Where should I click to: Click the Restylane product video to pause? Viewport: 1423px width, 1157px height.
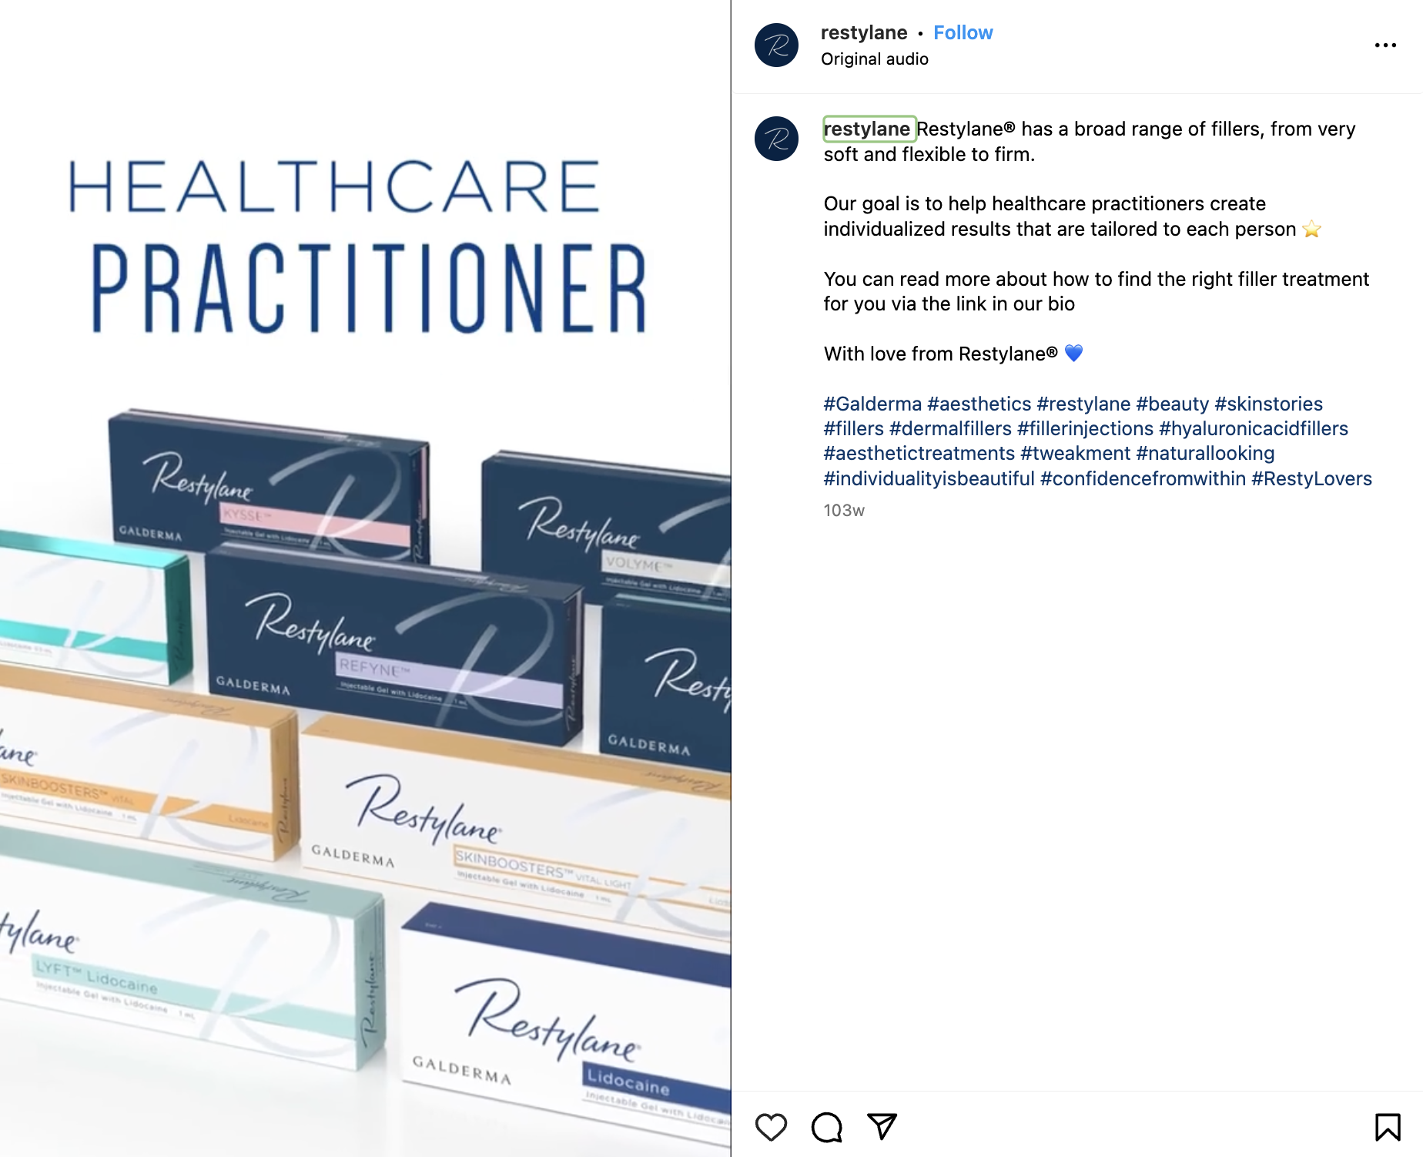click(365, 578)
